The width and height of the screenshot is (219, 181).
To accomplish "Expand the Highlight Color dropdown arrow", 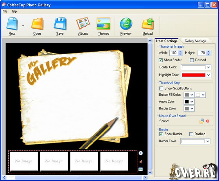I will (208, 75).
